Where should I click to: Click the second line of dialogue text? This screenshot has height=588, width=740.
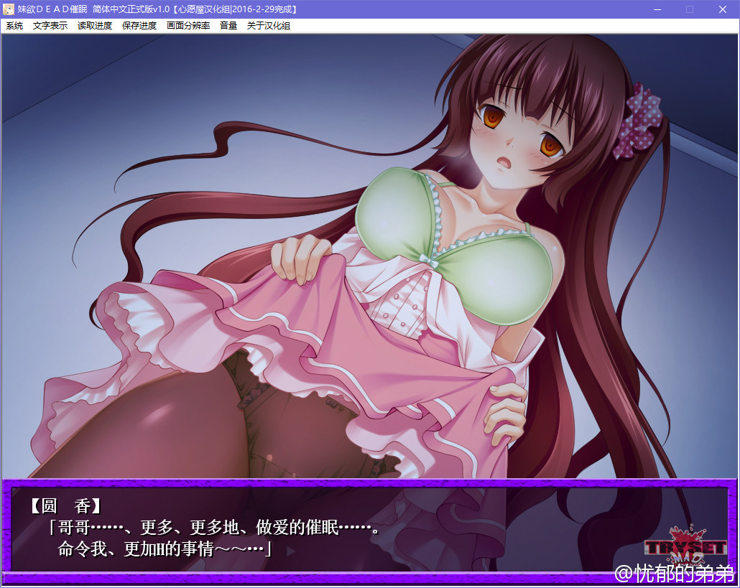pyautogui.click(x=164, y=550)
